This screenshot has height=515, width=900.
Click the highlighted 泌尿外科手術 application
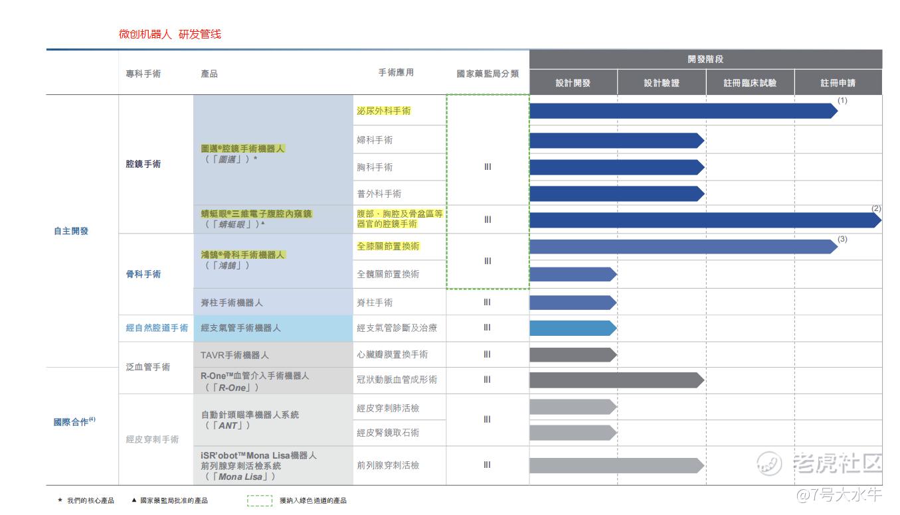tap(383, 111)
